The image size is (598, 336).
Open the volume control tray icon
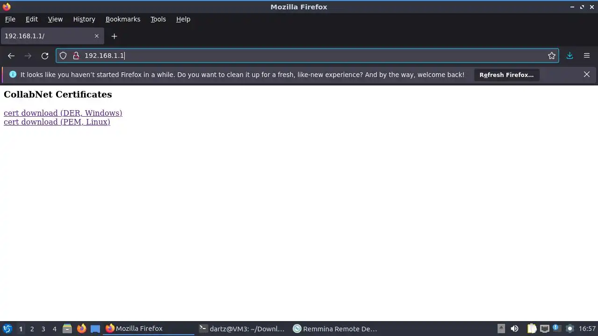(x=514, y=329)
